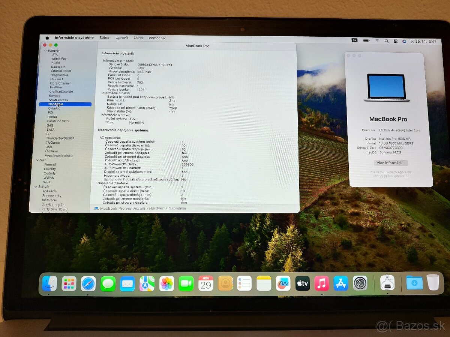Open the Apple TV app
The width and height of the screenshot is (450, 337).
pos(302,283)
